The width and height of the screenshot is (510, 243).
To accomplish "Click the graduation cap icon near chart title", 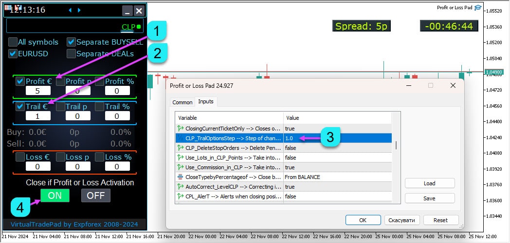I will (478, 7).
